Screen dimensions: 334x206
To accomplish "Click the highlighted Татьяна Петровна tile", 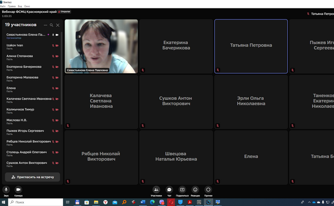I will [x=251, y=46].
